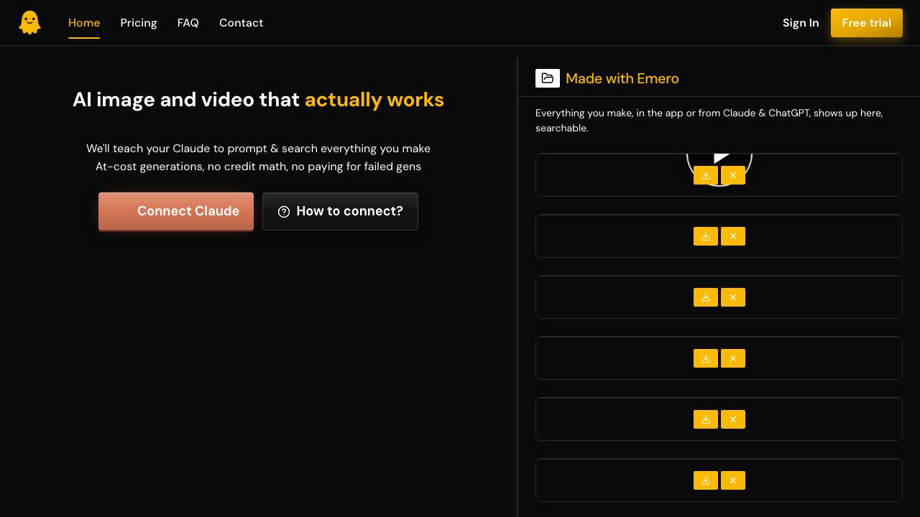Viewport: 920px width, 517px height.
Task: Download the second gallery card's item
Action: [706, 236]
